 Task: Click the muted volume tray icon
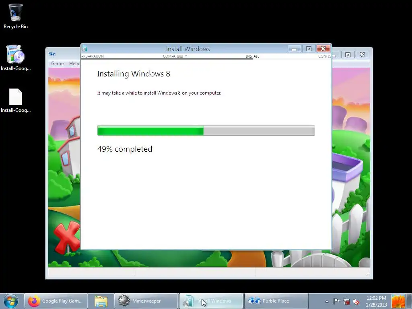coord(356,301)
